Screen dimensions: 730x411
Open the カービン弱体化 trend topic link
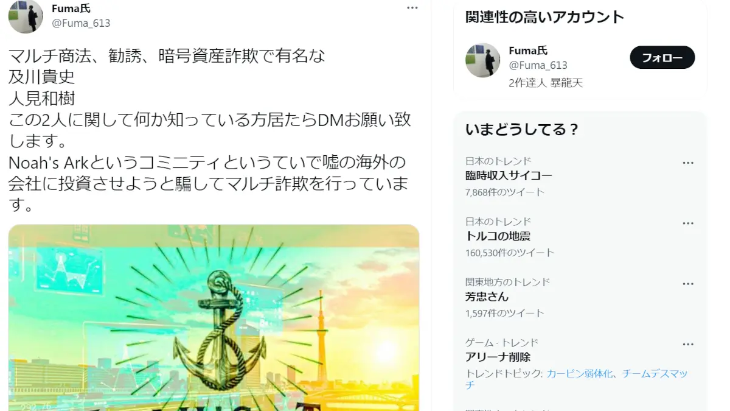pyautogui.click(x=580, y=374)
